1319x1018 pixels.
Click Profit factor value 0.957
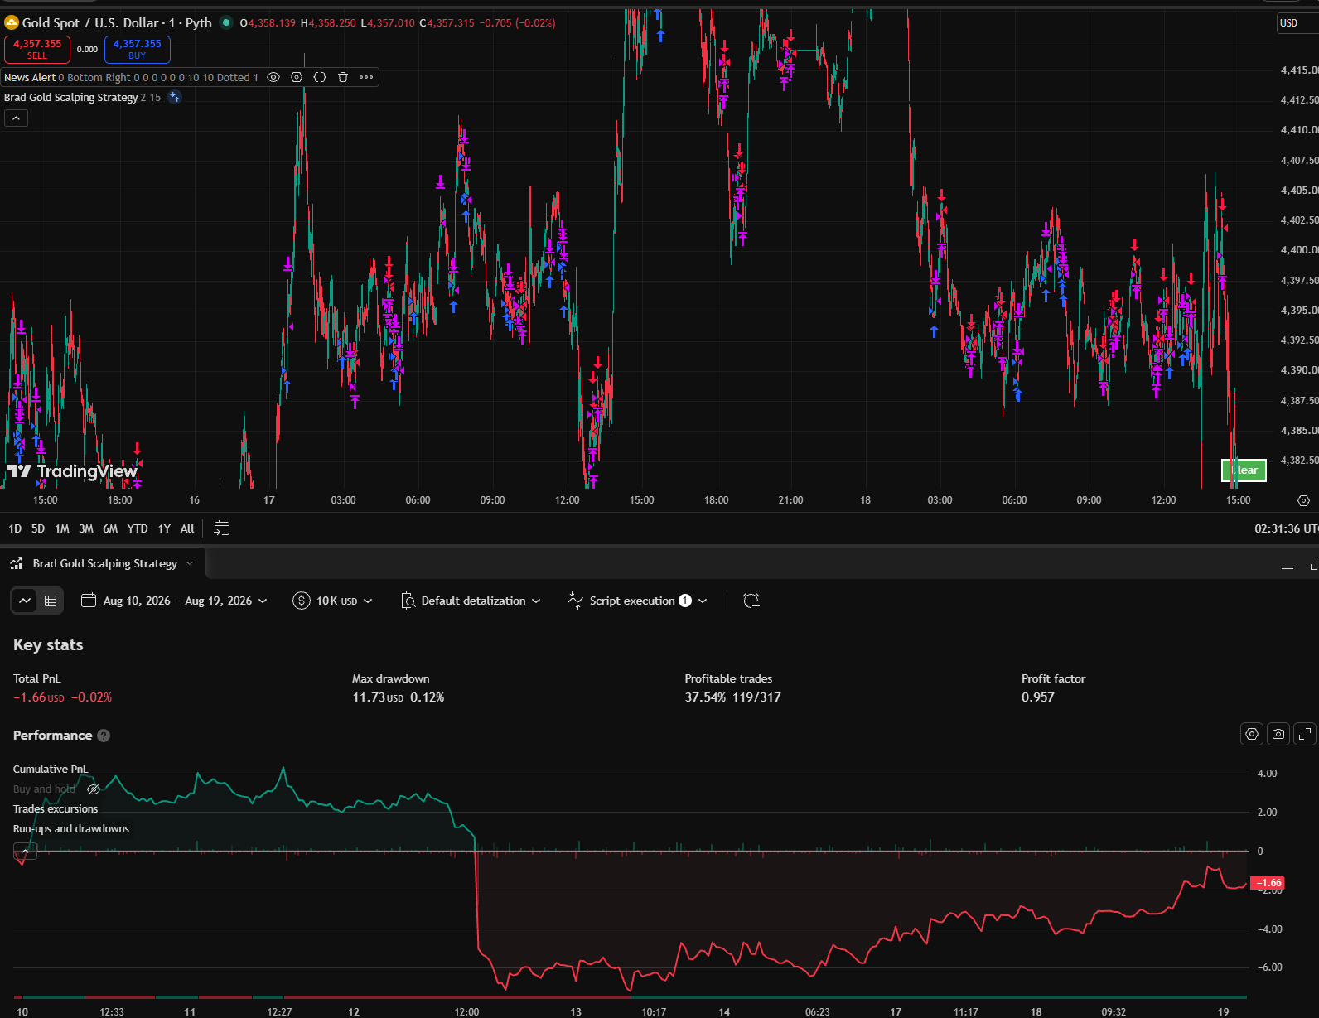[x=1038, y=697]
